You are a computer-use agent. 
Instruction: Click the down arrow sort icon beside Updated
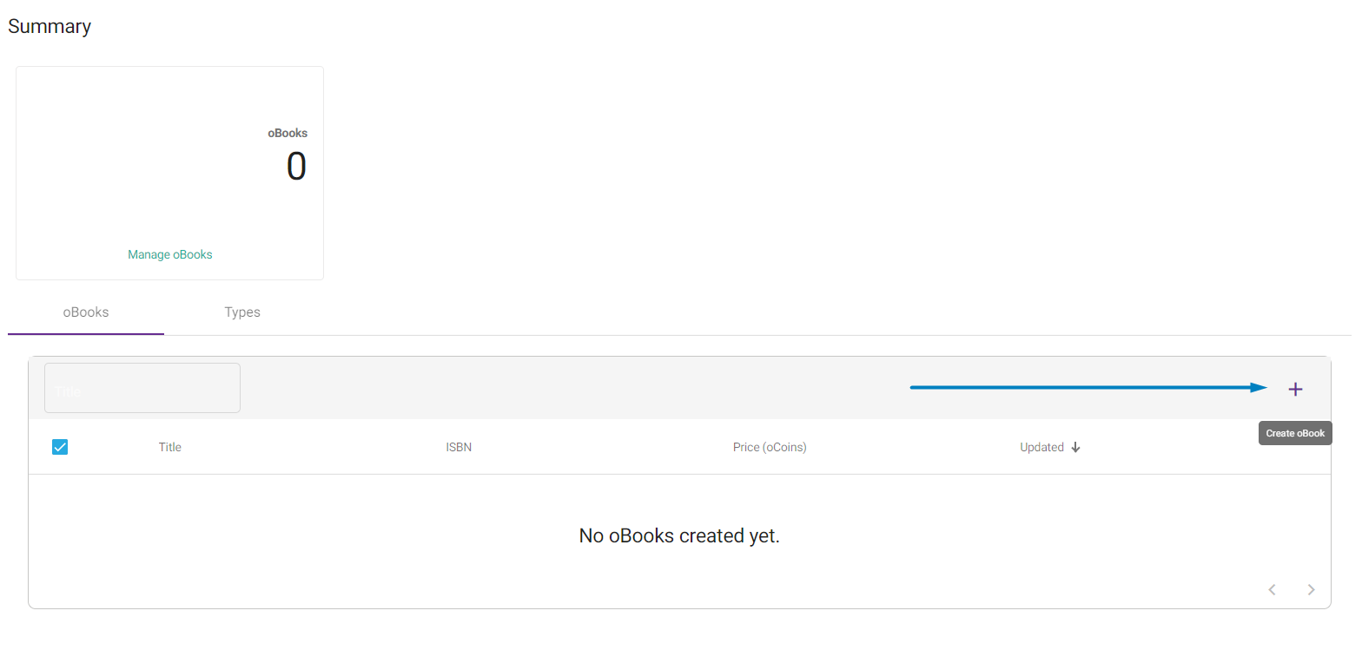pos(1075,448)
